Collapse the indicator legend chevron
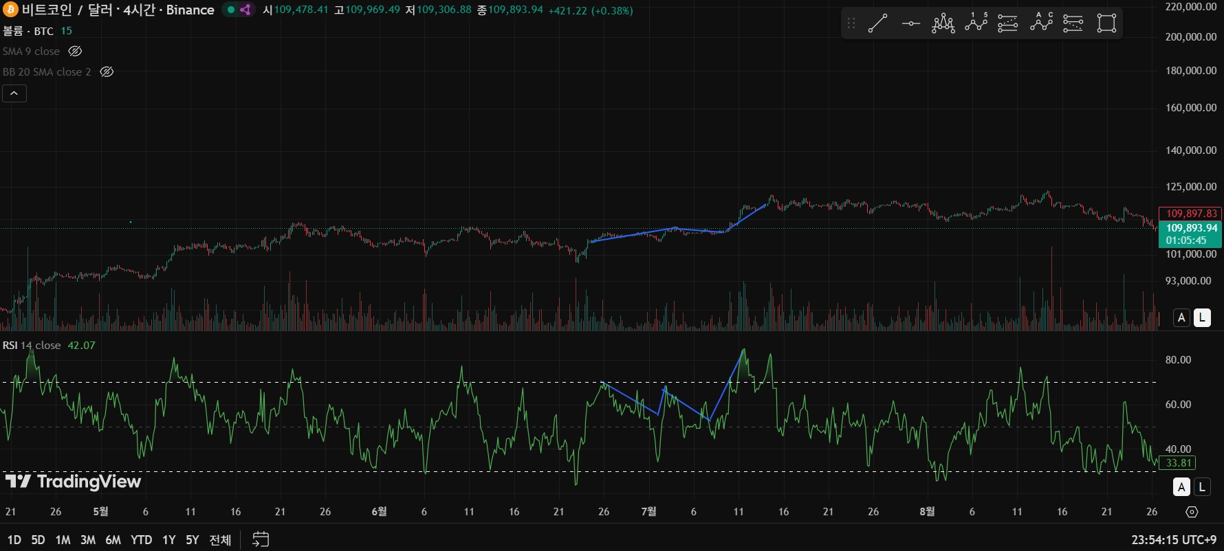 pyautogui.click(x=14, y=93)
